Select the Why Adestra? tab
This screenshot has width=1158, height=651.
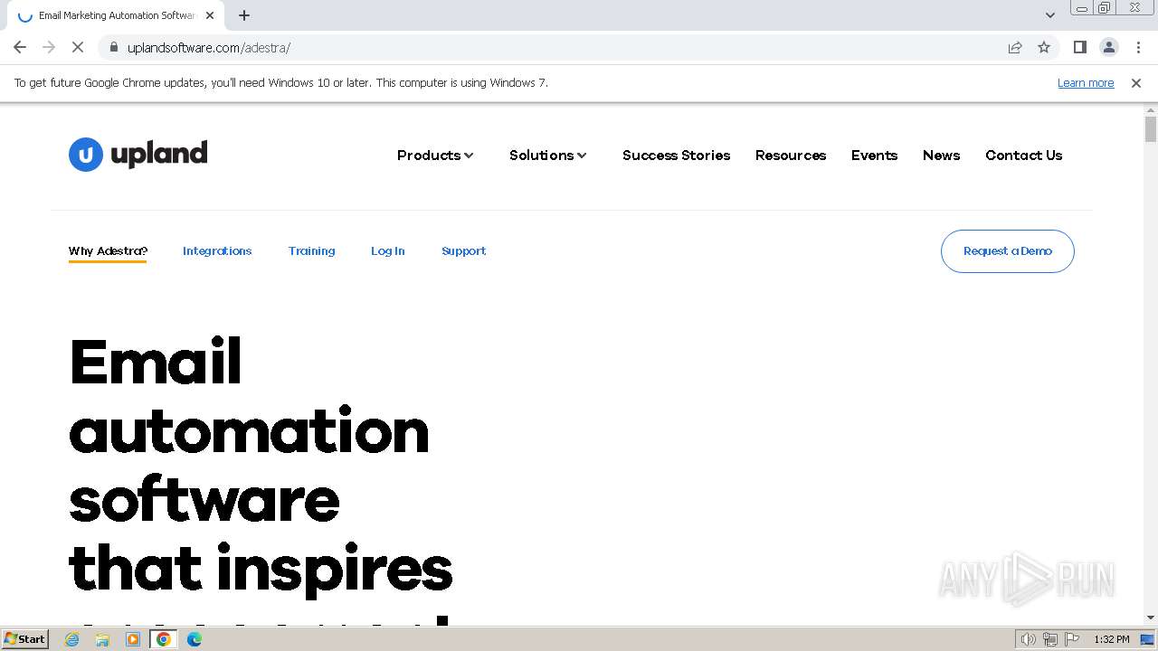click(x=108, y=251)
